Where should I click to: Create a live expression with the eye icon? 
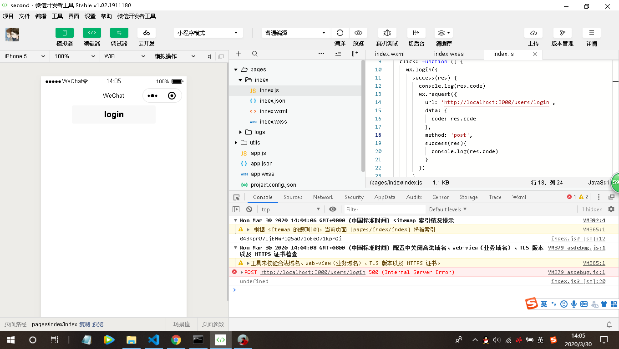333,209
